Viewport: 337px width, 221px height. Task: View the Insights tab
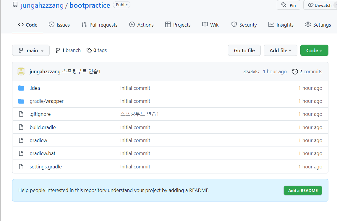[281, 25]
